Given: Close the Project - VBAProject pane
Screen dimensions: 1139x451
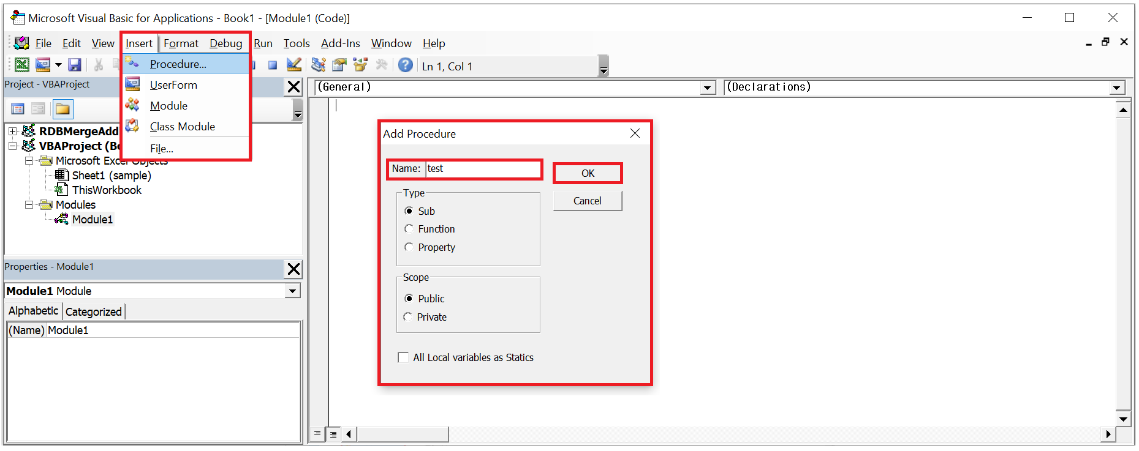Looking at the screenshot, I should pos(294,88).
